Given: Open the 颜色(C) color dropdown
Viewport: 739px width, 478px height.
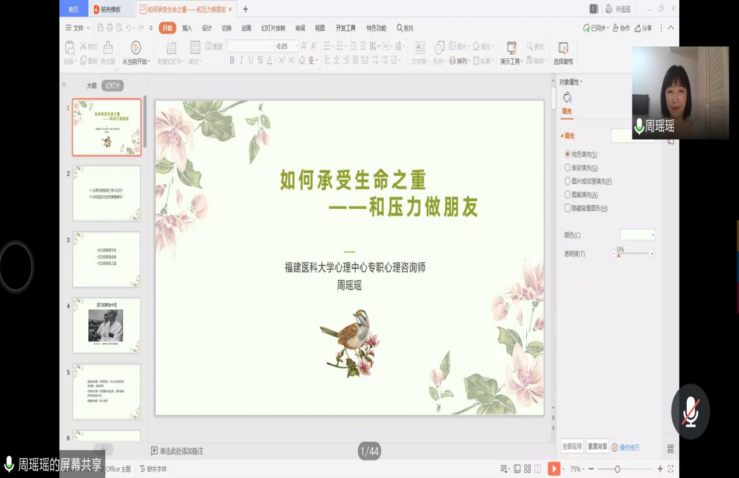Looking at the screenshot, I should click(638, 235).
